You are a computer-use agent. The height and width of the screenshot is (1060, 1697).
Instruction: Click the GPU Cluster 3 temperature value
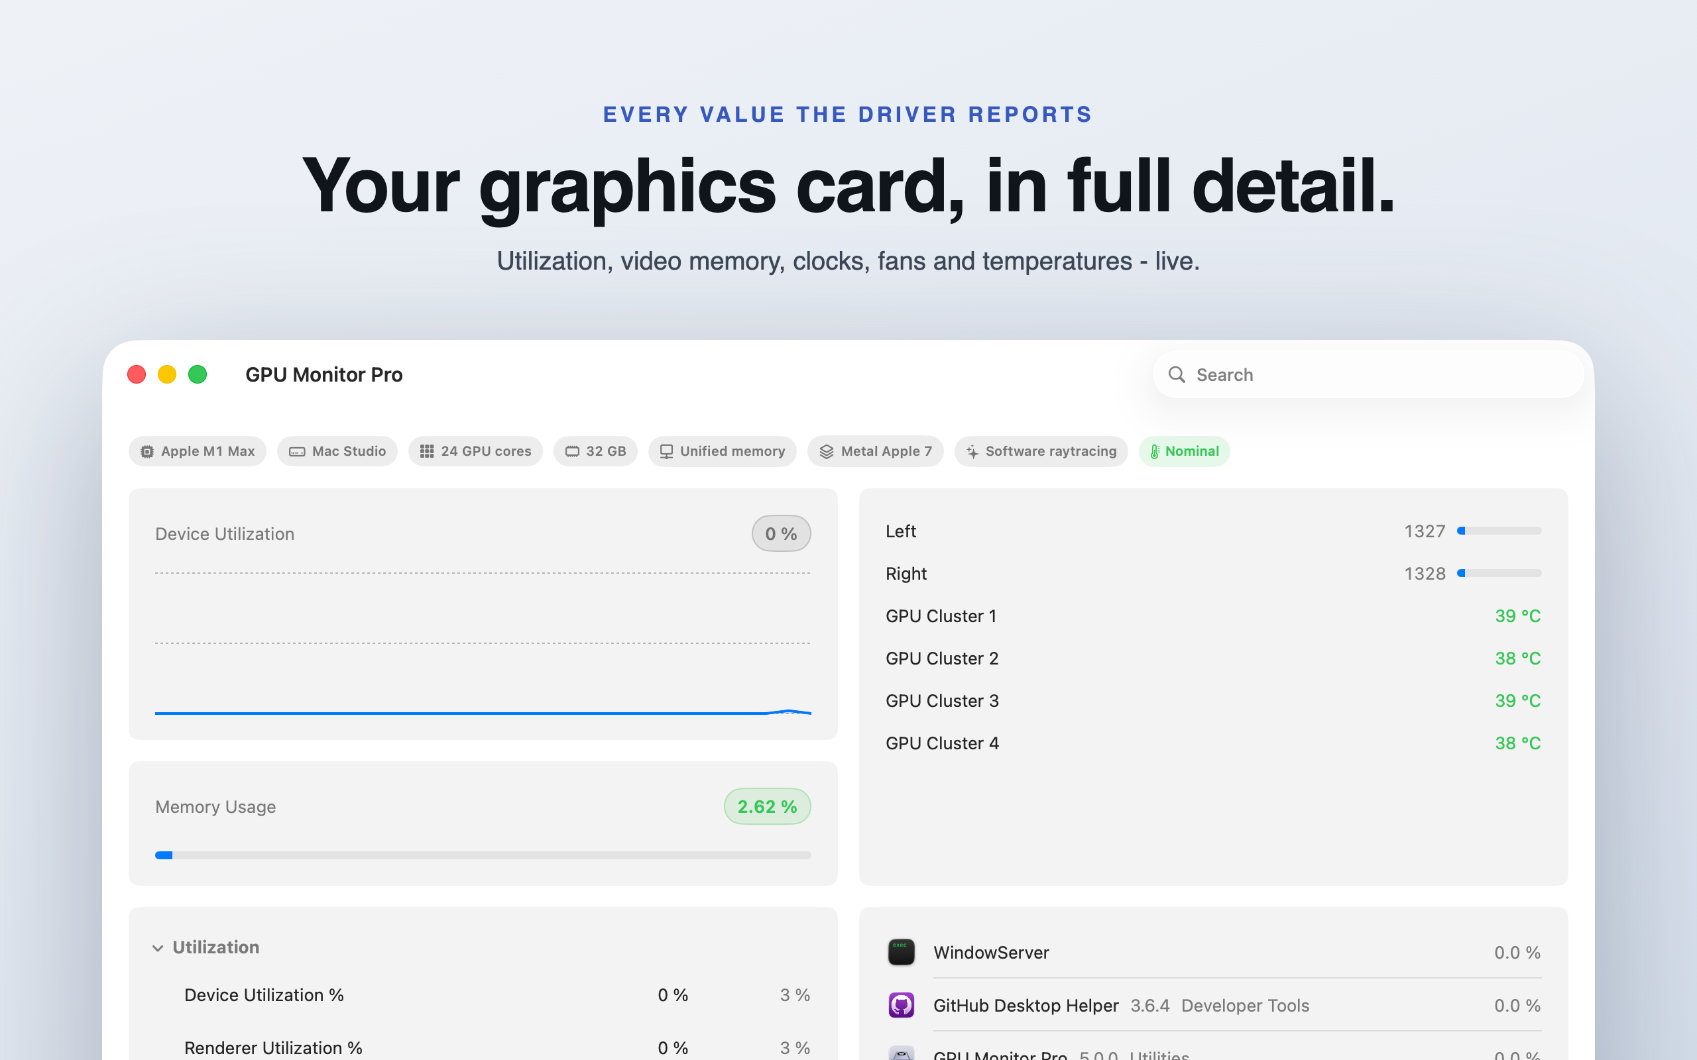pos(1517,701)
